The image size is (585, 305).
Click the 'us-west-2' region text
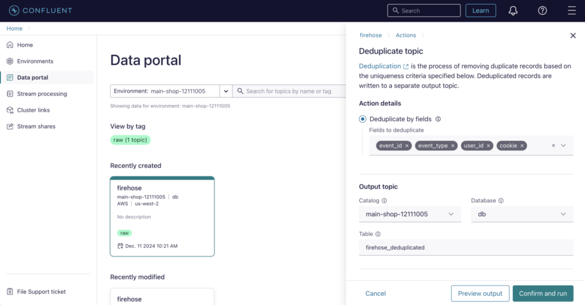point(147,204)
